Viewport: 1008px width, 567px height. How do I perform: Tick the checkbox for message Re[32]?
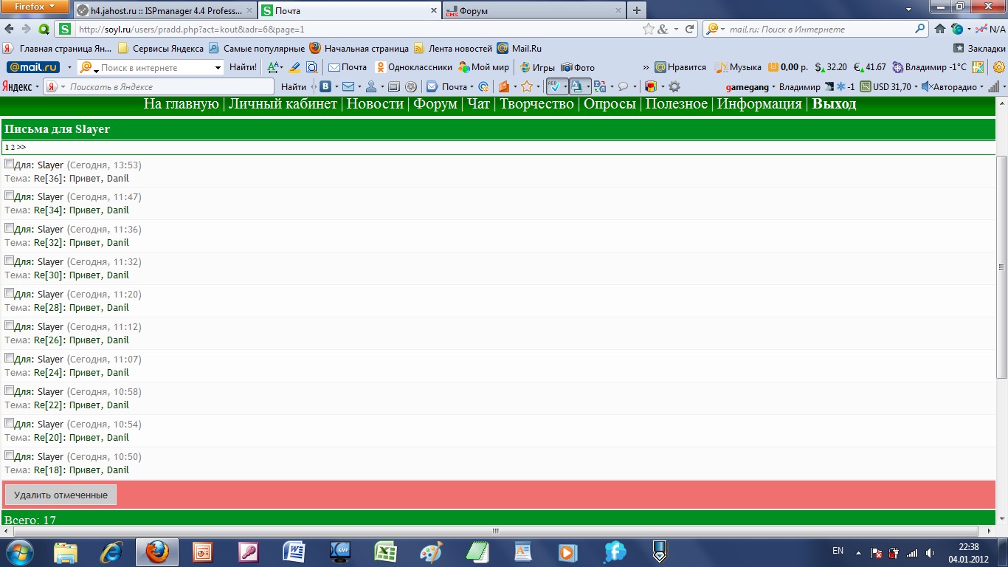pyautogui.click(x=9, y=228)
